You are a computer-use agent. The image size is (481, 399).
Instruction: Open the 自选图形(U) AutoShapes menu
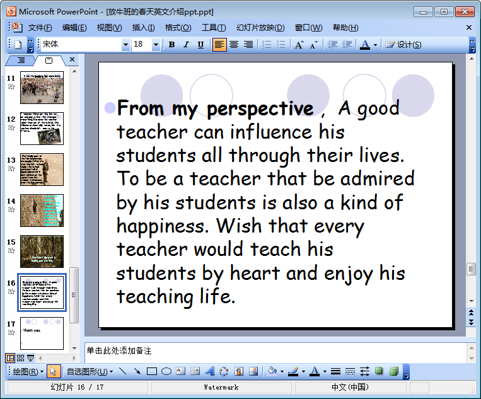pyautogui.click(x=90, y=372)
